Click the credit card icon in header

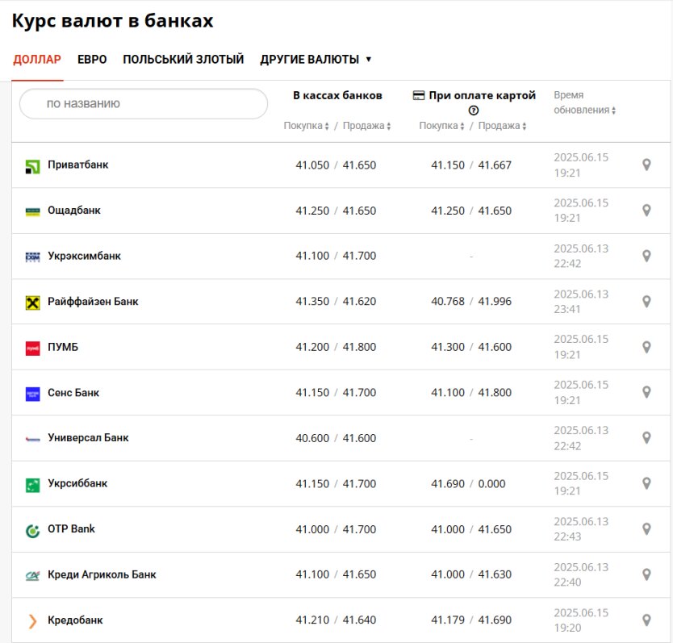pos(419,95)
